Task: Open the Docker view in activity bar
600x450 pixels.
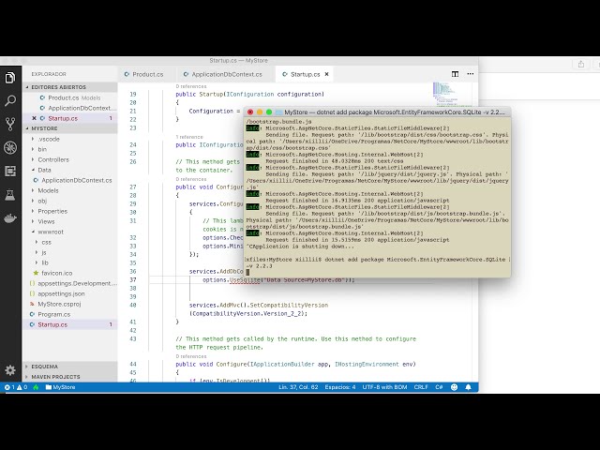Action: pos(10,218)
